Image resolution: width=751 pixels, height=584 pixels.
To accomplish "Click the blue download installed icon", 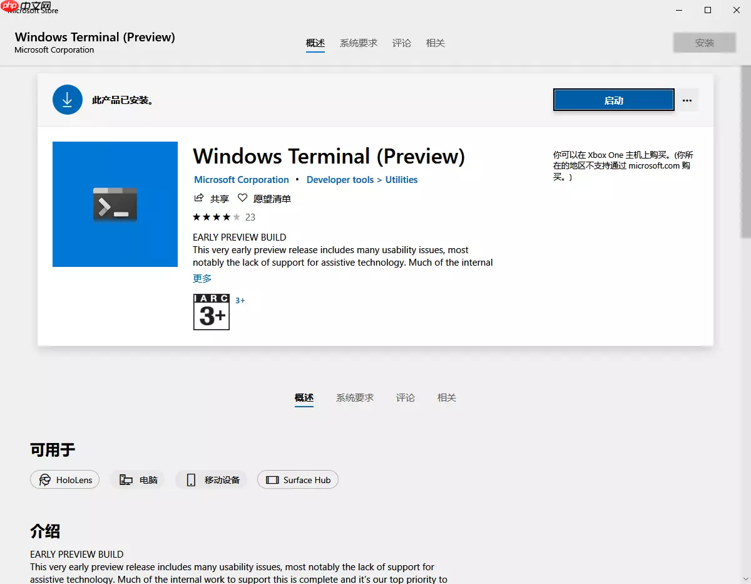I will [67, 99].
